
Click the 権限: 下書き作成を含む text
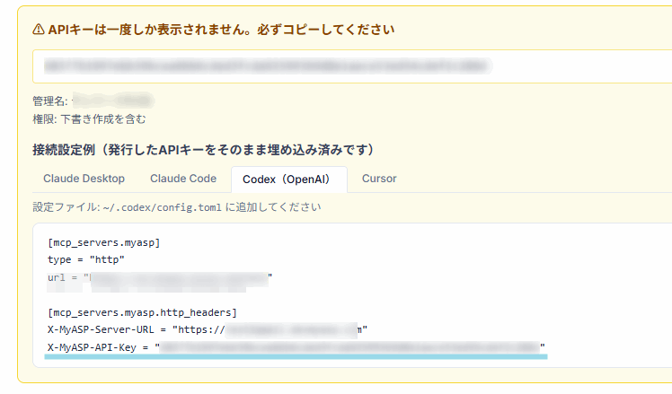tap(89, 118)
